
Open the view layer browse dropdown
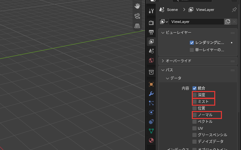click(164, 22)
